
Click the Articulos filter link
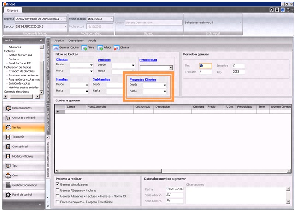click(104, 60)
